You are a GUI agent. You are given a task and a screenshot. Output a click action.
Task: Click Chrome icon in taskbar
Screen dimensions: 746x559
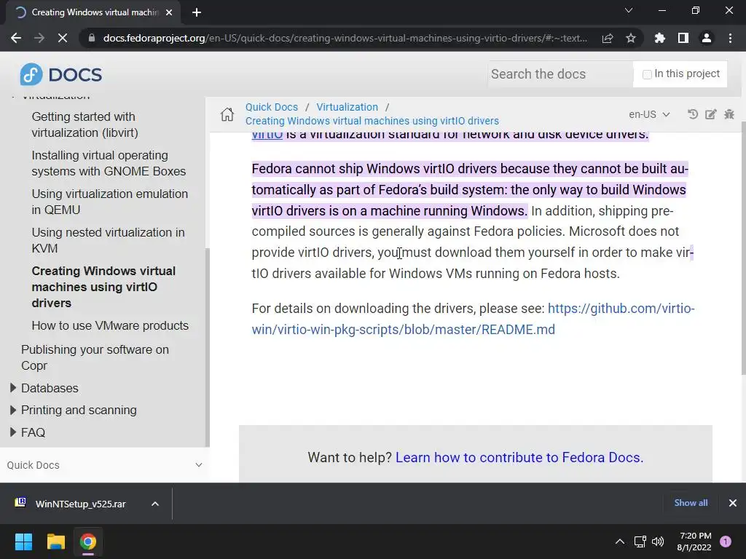tap(88, 542)
